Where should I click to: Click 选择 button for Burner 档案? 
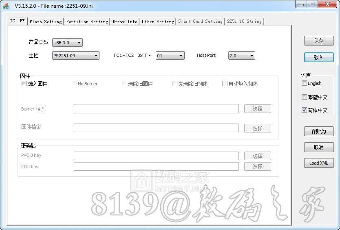(258, 109)
